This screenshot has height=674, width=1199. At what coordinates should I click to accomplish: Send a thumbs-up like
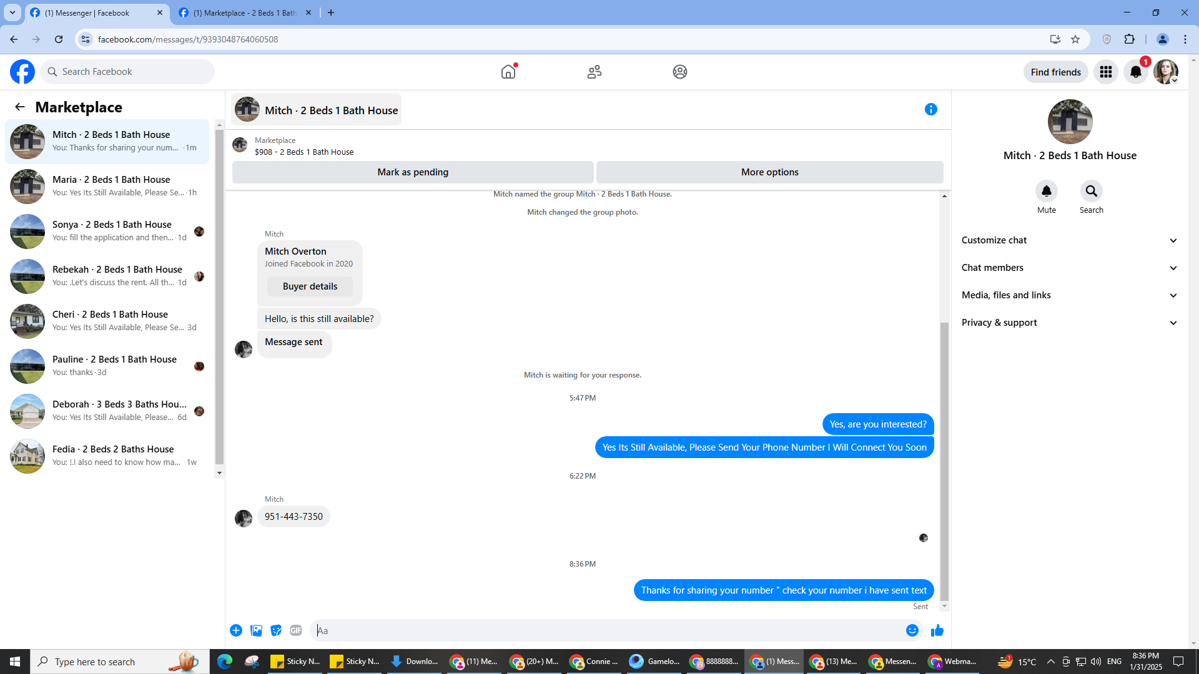(x=937, y=630)
